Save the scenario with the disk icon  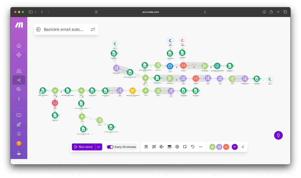pos(146,147)
